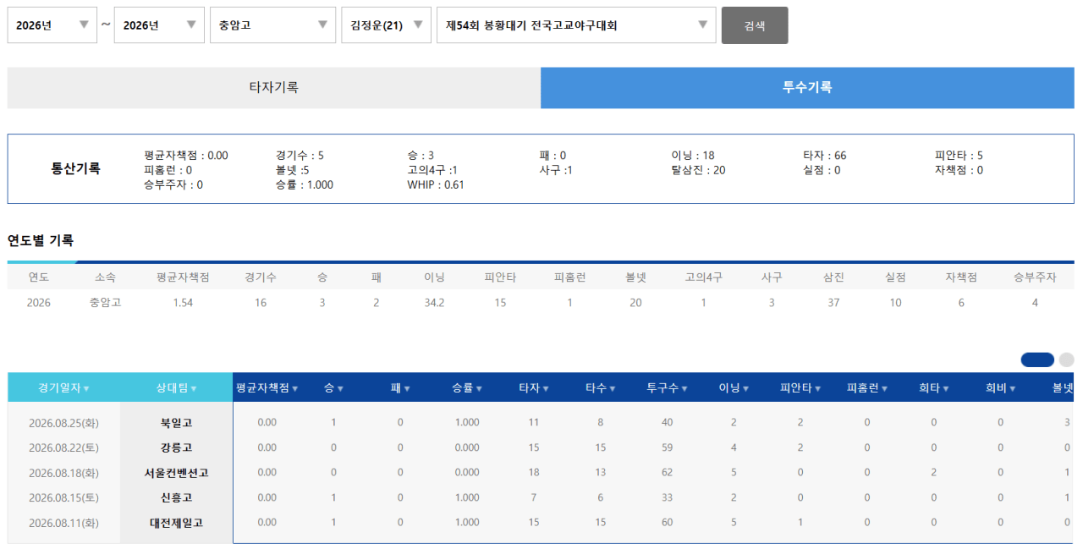The height and width of the screenshot is (549, 1083).
Task: Select the active blue pagination pill
Action: pos(1037,360)
